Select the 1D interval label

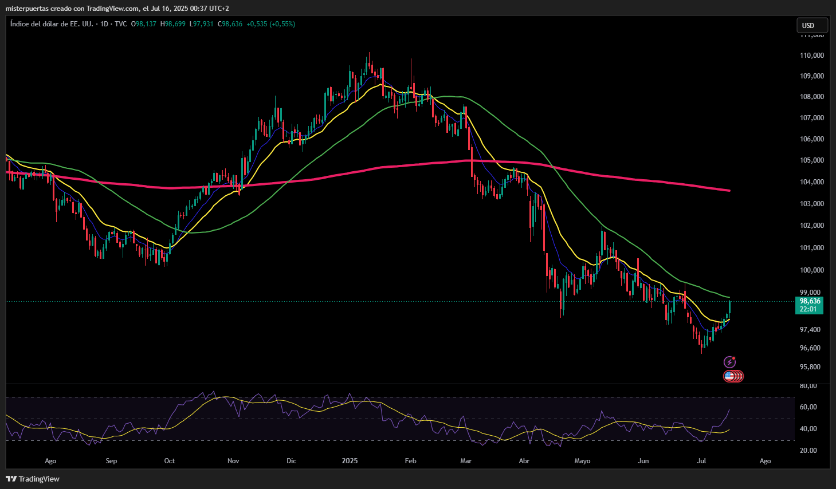pyautogui.click(x=104, y=24)
